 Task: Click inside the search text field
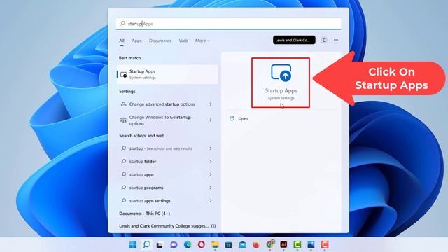(229, 23)
